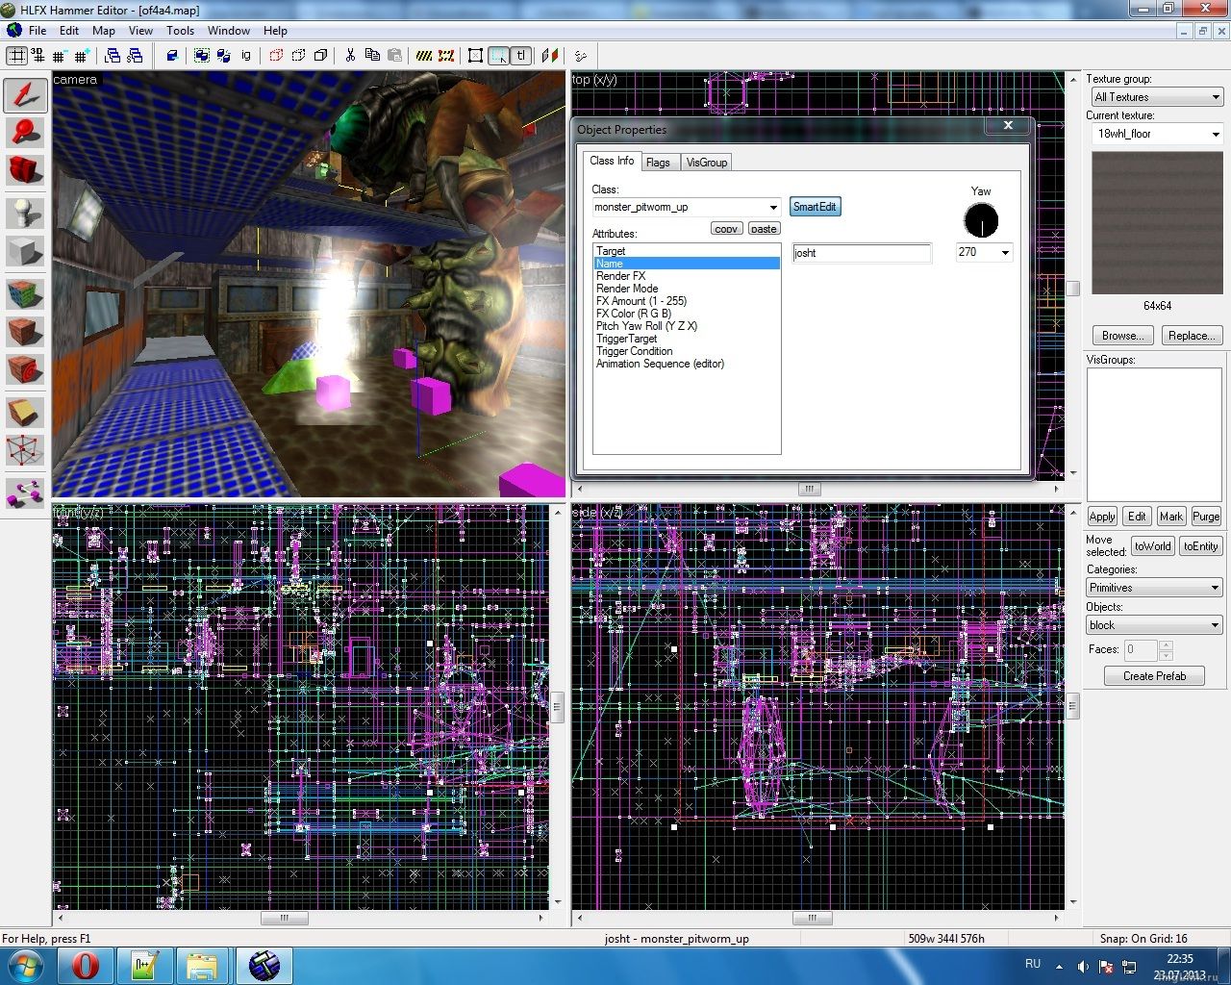Click the Hide Unselected Objects icon
This screenshot has width=1231, height=985.
pos(298,56)
